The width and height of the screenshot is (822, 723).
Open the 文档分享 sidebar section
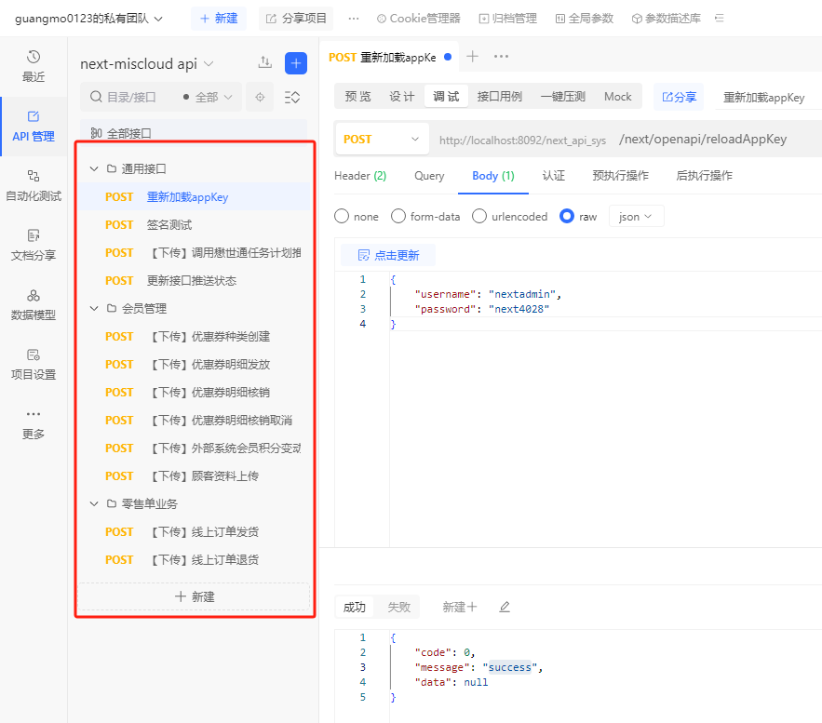click(33, 246)
